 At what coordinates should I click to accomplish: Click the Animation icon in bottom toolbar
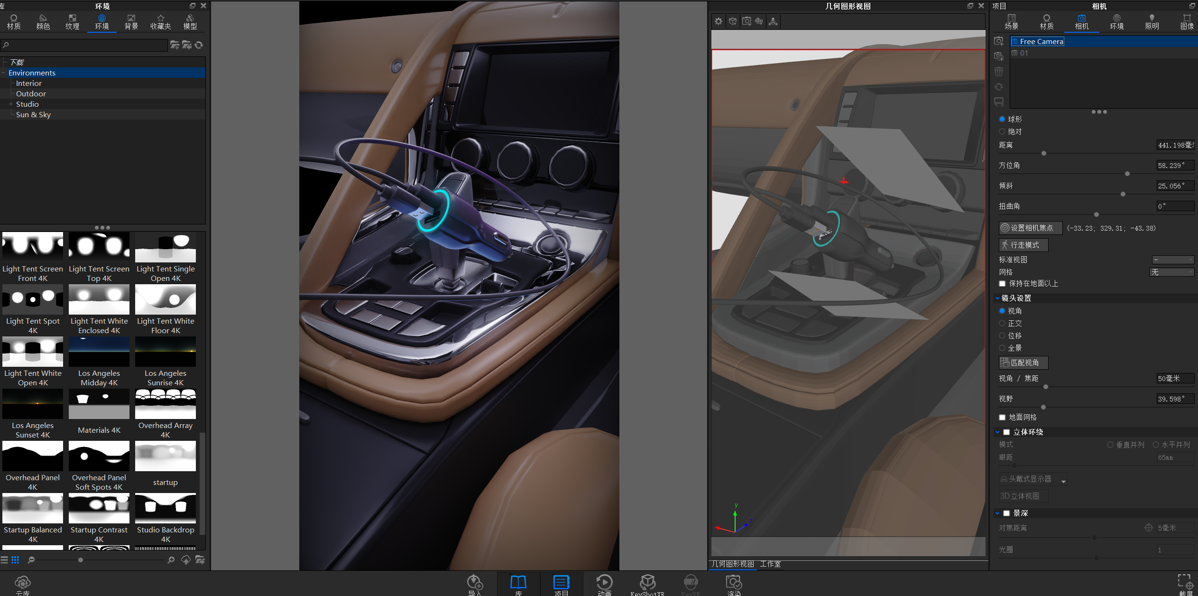coord(604,584)
